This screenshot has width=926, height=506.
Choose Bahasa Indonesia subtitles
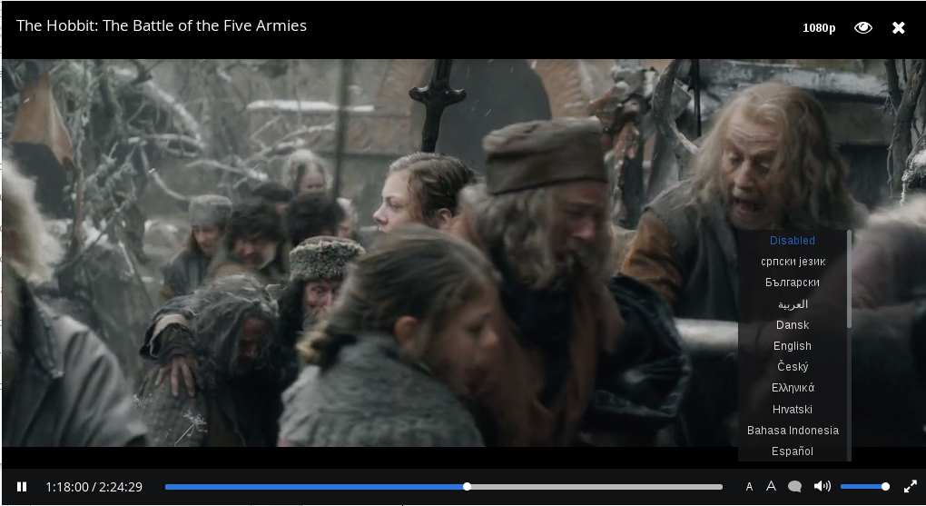[792, 431]
